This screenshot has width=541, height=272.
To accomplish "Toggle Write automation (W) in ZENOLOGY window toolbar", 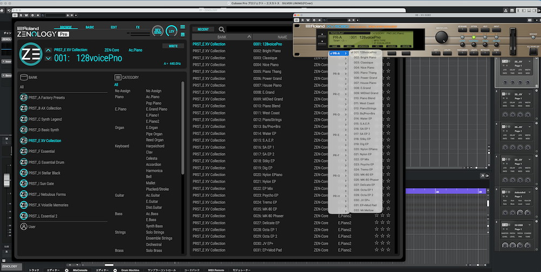I will click(x=26, y=15).
